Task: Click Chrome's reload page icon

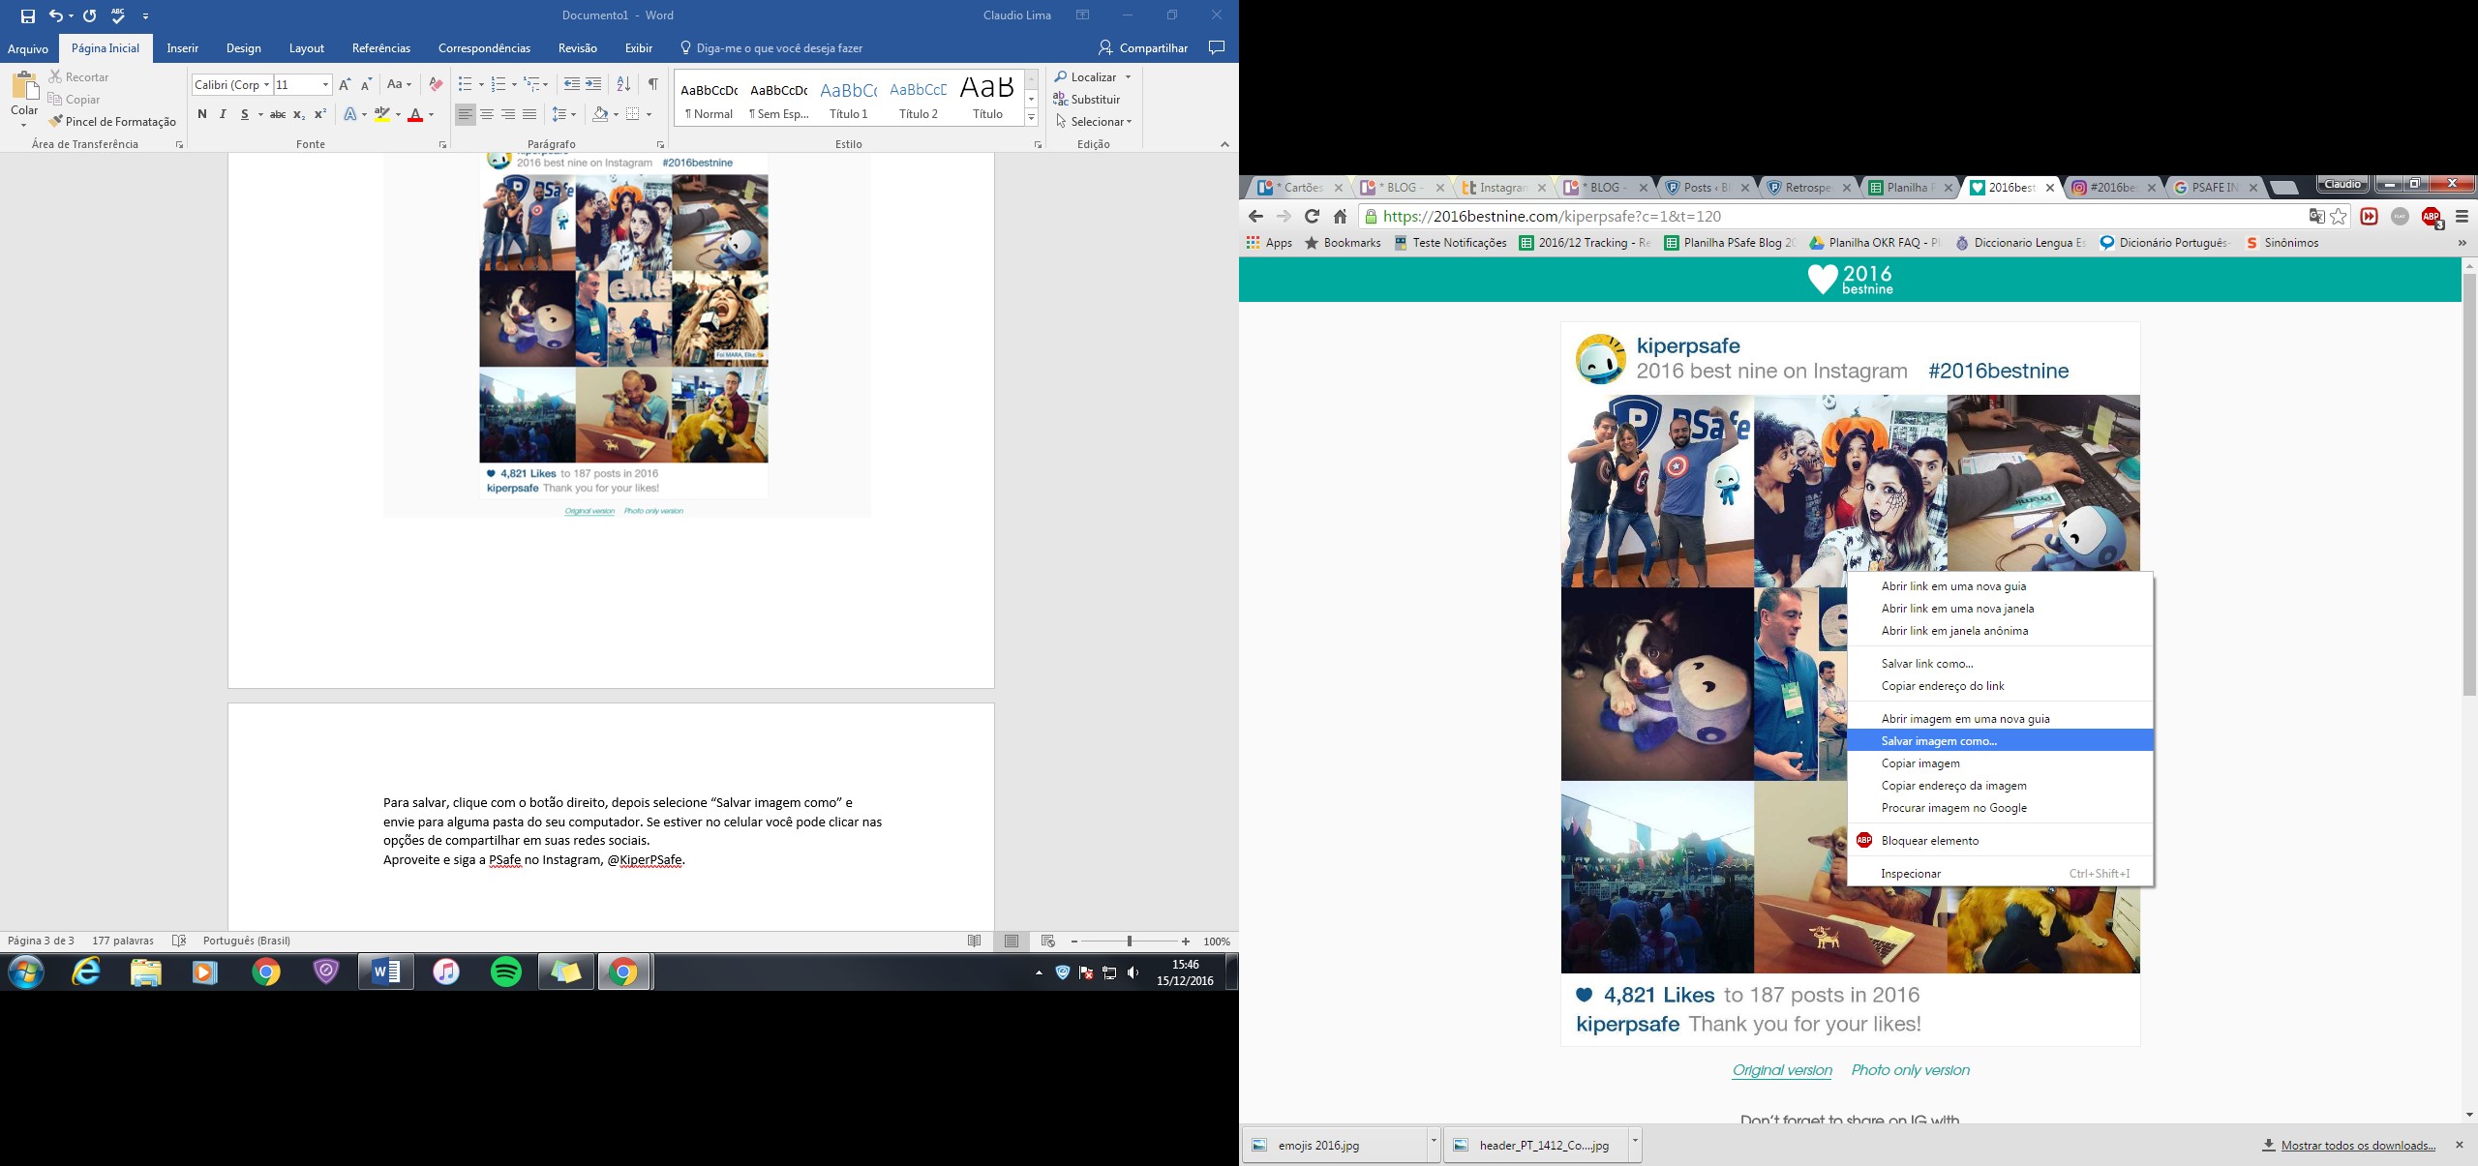Action: (1312, 217)
